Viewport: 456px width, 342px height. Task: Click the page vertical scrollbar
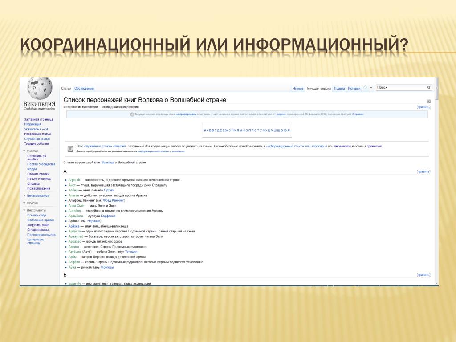[x=436, y=180]
